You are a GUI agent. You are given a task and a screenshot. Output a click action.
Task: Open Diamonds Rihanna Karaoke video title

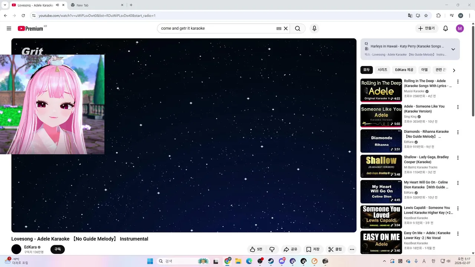tap(427, 134)
